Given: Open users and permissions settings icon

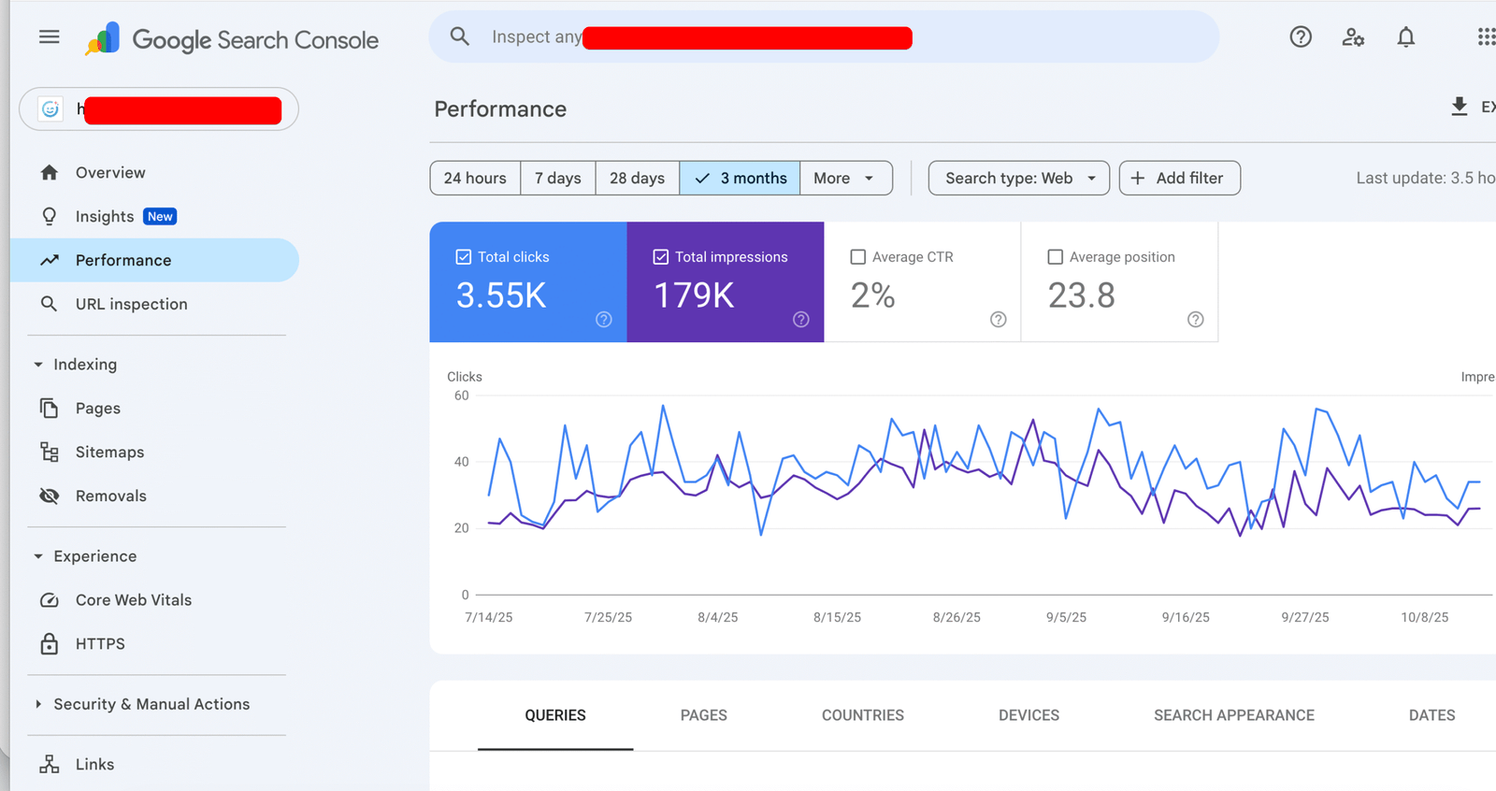Looking at the screenshot, I should [x=1352, y=37].
